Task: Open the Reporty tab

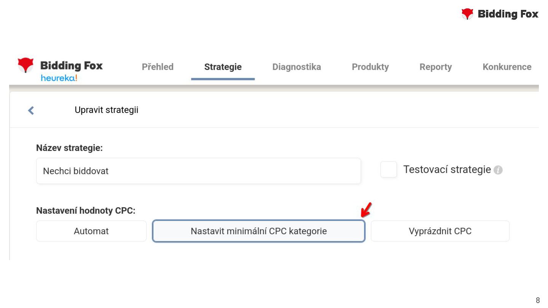Action: 435,67
